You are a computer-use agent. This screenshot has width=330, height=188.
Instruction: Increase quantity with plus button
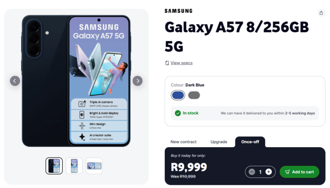(x=268, y=172)
